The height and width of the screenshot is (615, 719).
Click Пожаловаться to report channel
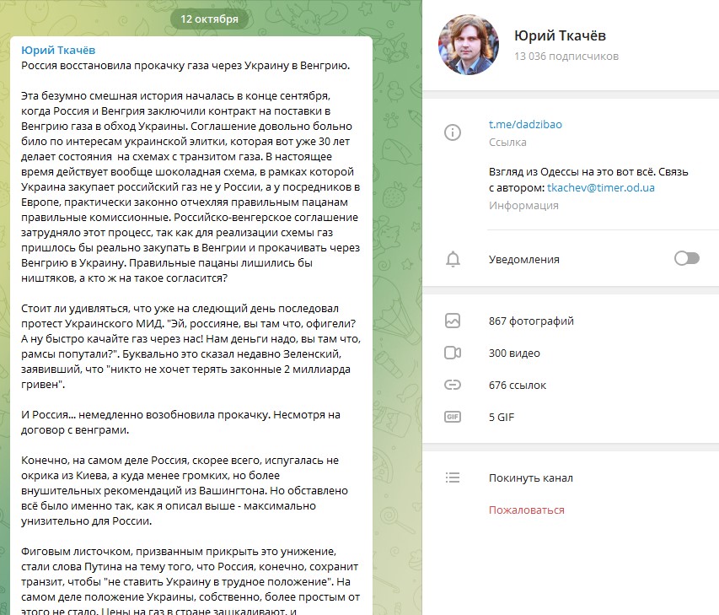tap(526, 510)
